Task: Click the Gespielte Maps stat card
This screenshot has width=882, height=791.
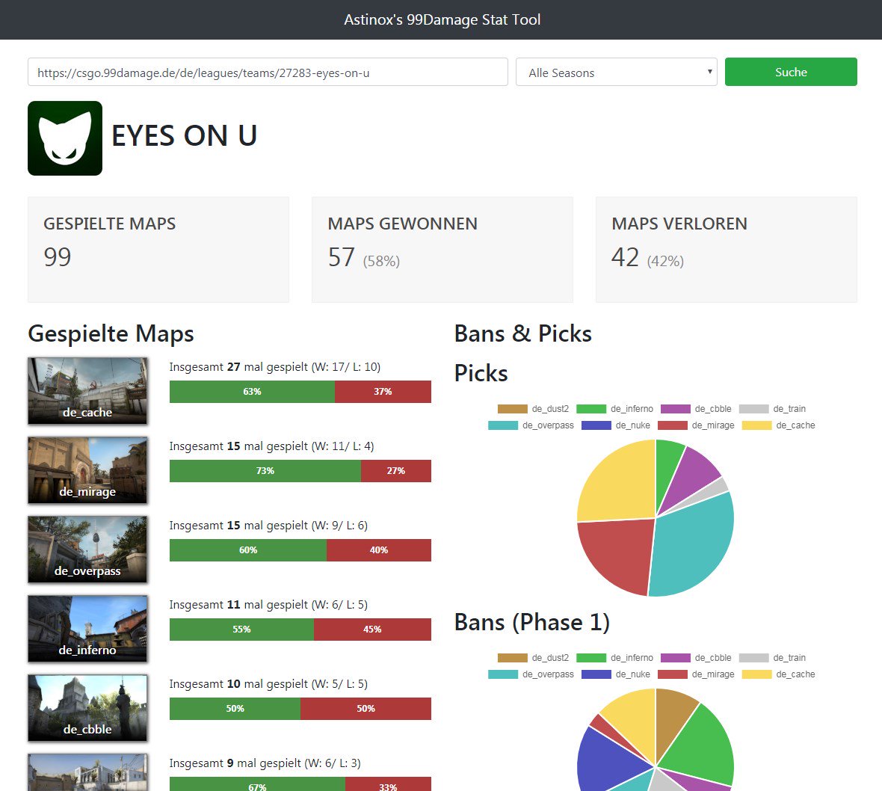Action: 158,249
